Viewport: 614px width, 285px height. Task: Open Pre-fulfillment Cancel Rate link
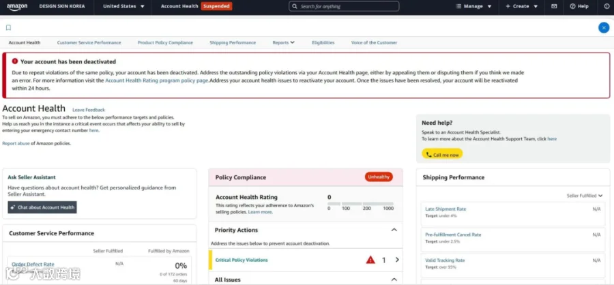tap(453, 235)
